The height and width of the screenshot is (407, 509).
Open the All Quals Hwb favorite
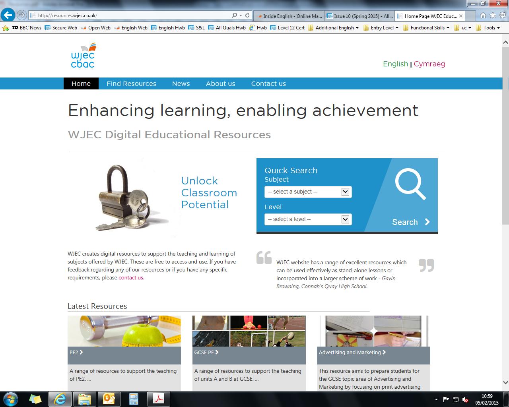point(227,28)
